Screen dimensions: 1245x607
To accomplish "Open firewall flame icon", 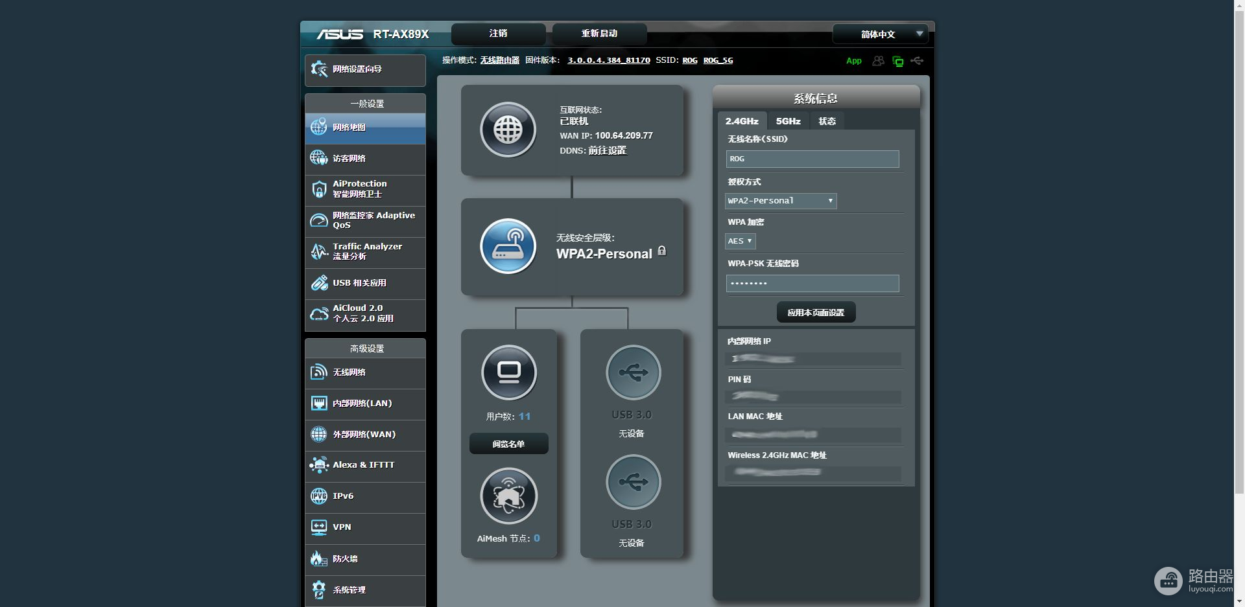I will [x=318, y=558].
